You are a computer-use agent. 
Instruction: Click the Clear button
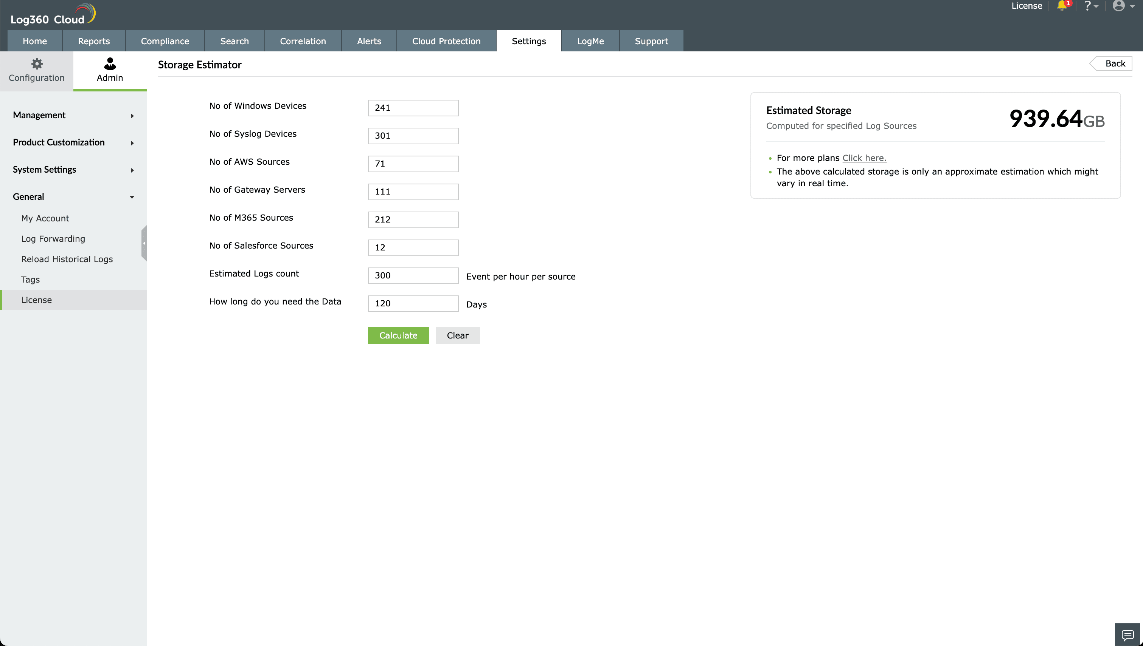tap(457, 335)
